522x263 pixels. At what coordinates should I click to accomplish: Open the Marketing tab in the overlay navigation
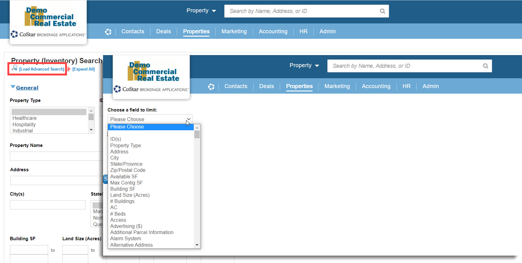pos(337,86)
